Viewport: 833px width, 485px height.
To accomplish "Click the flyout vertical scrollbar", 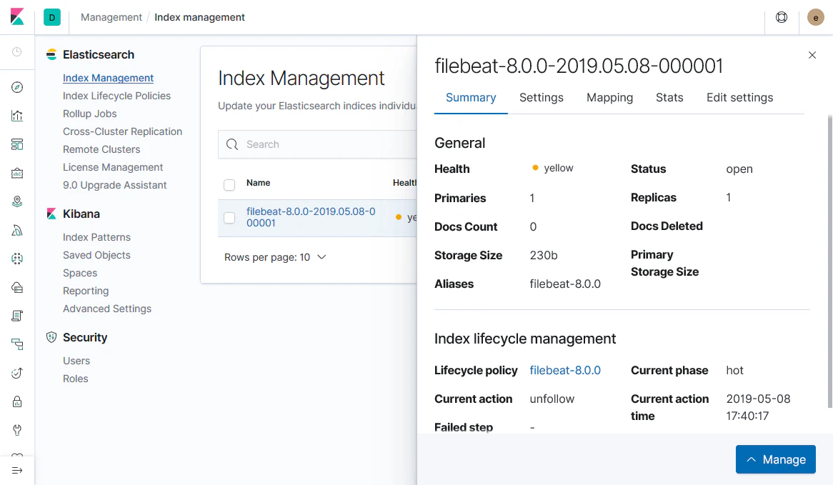I will 830,261.
